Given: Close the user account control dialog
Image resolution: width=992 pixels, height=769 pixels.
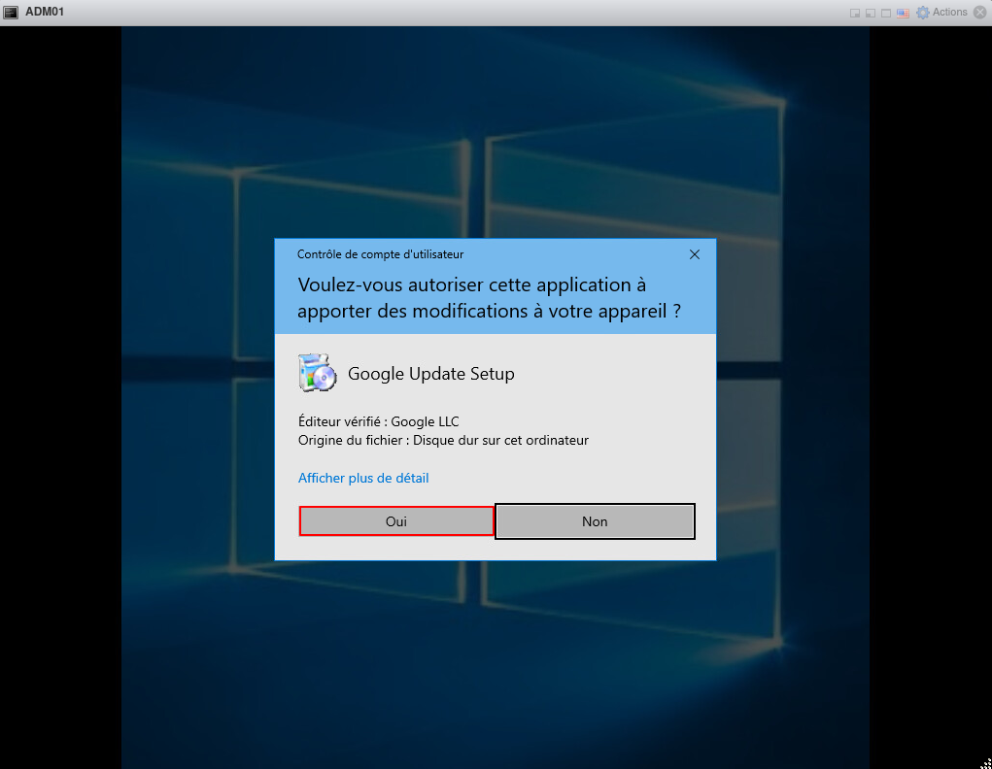Looking at the screenshot, I should click(694, 254).
